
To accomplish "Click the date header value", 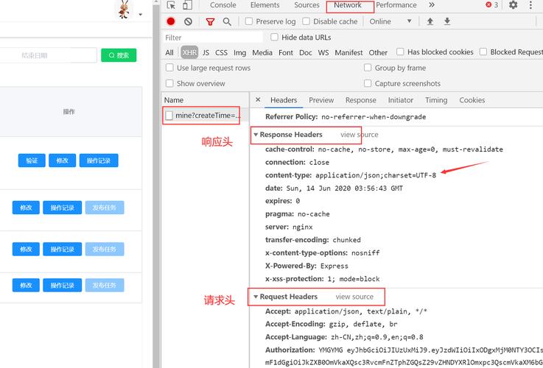I will 345,188.
